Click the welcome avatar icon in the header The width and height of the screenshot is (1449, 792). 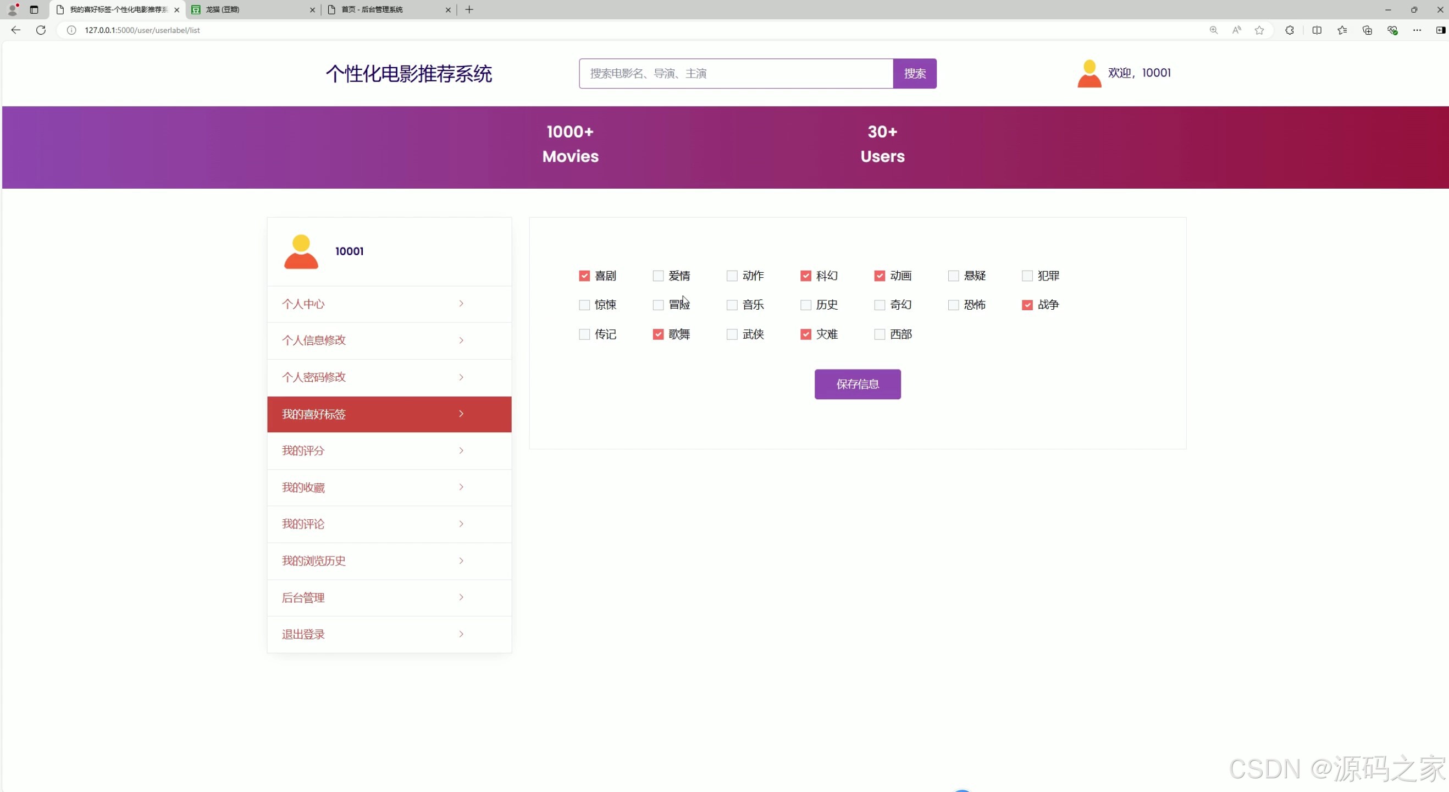coord(1088,73)
